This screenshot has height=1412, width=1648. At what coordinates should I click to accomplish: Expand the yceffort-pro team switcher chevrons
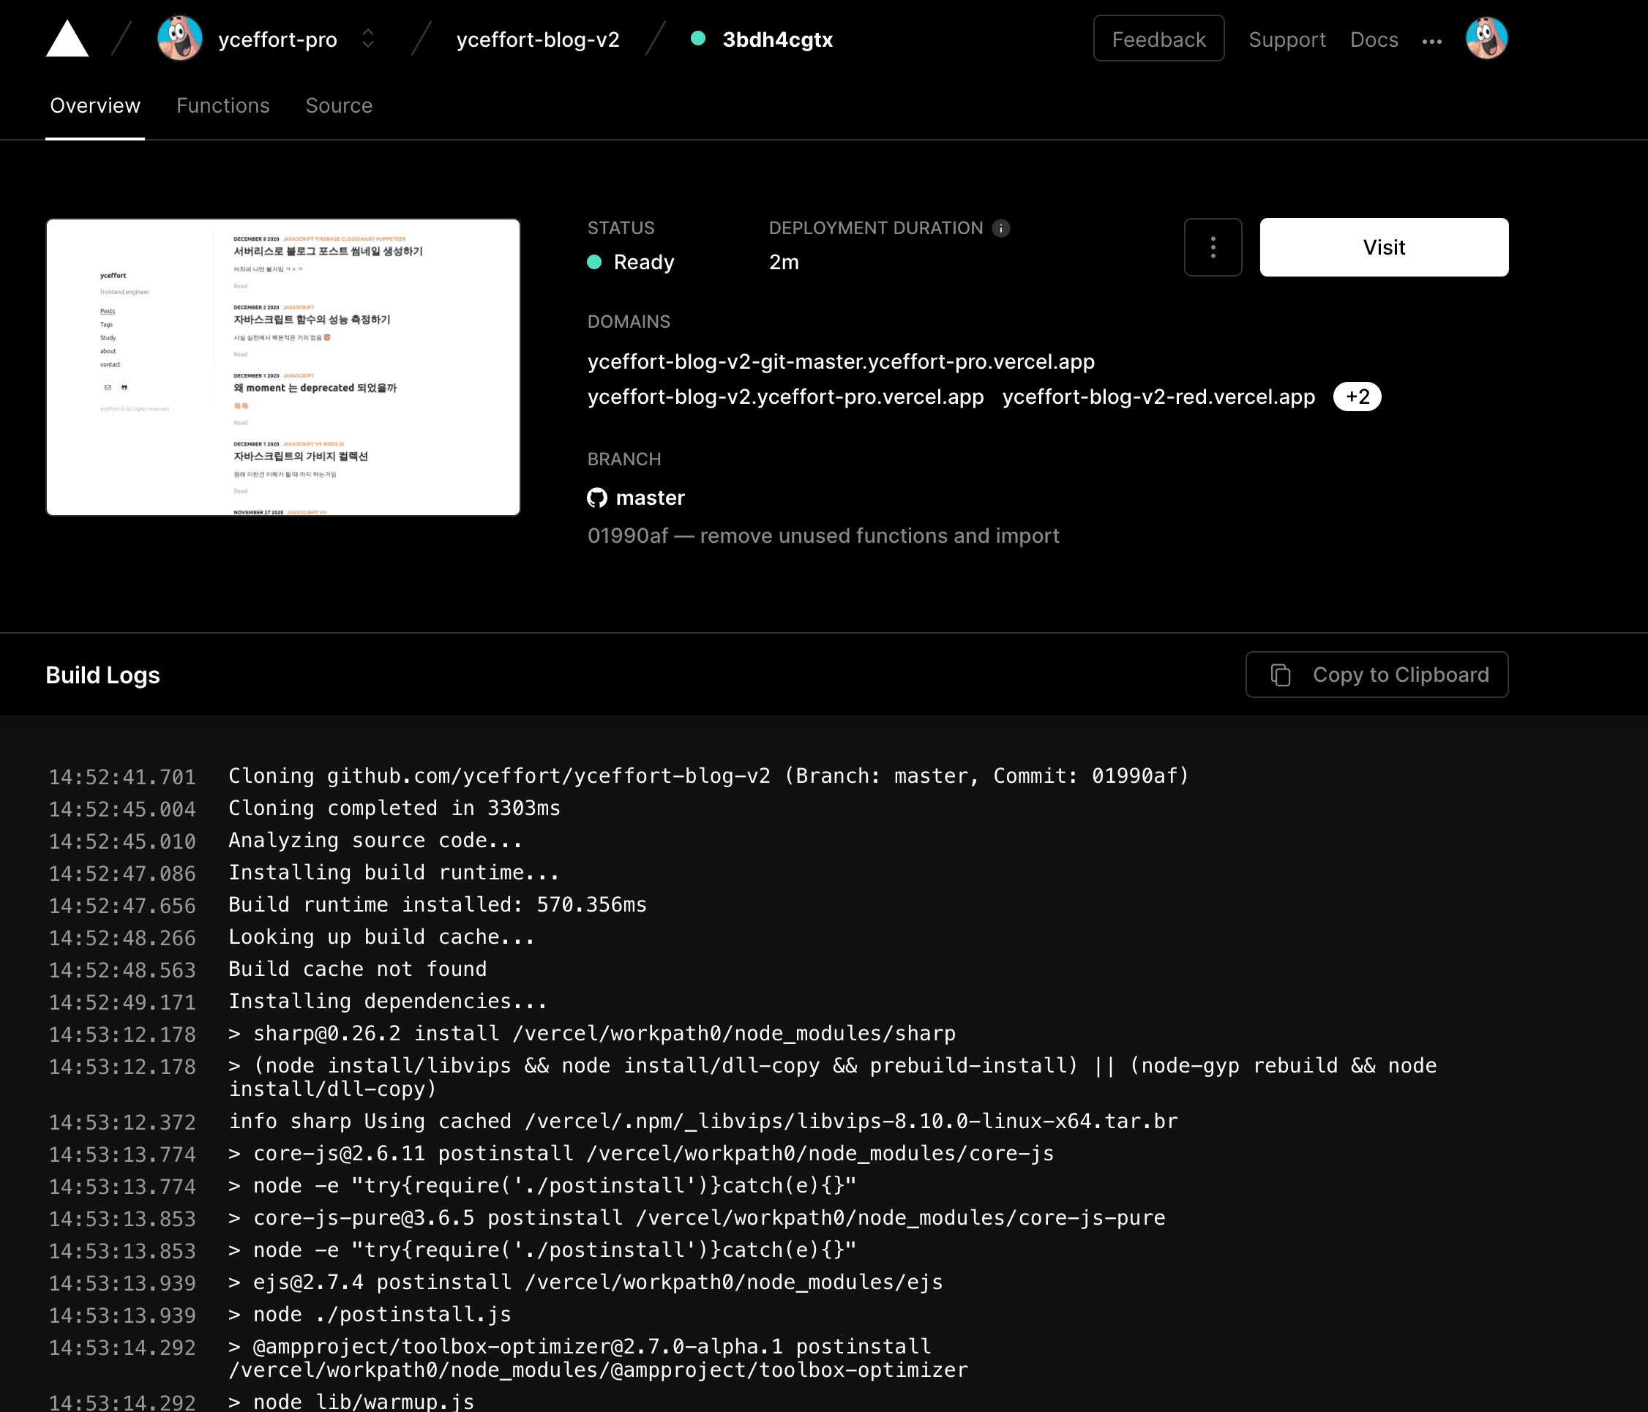pos(367,39)
